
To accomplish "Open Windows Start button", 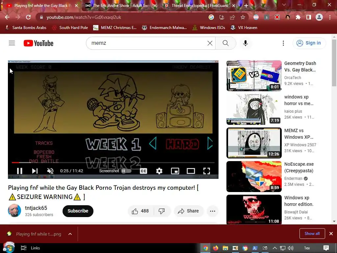I will click(9, 248).
